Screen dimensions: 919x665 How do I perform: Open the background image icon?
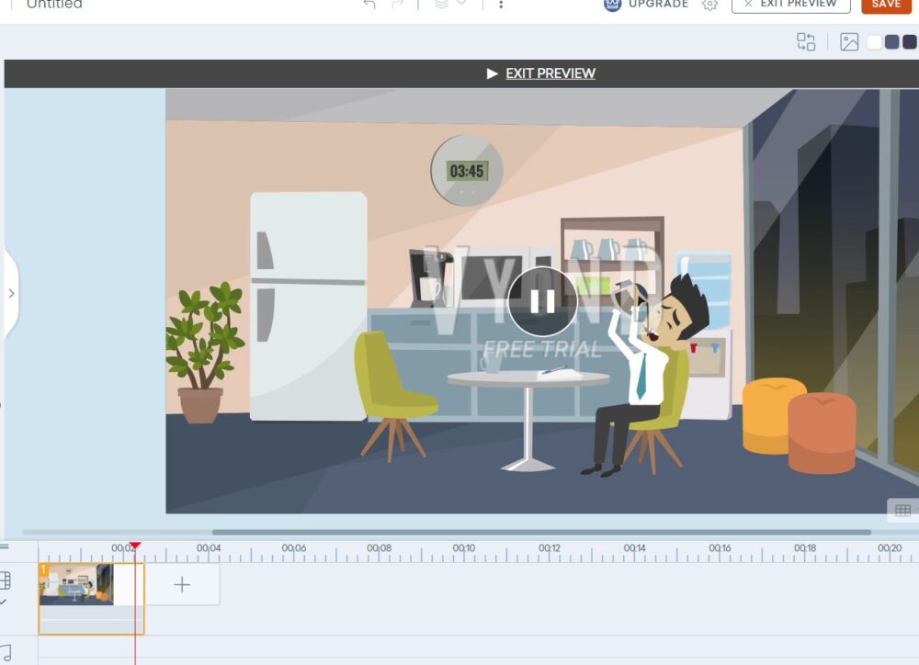[849, 42]
